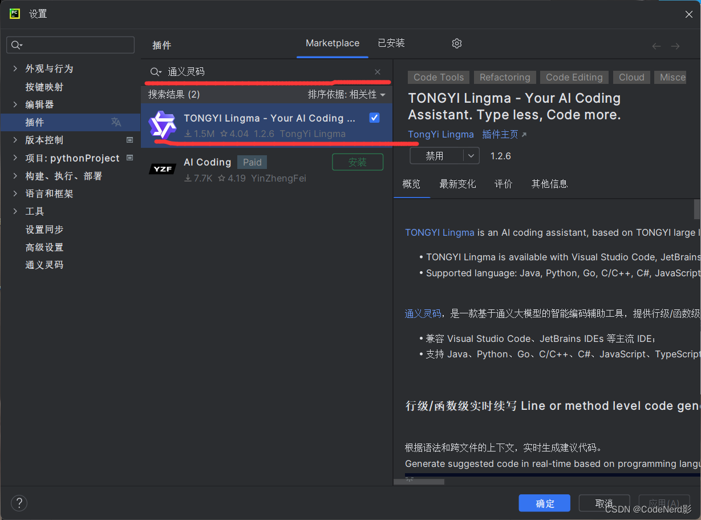701x520 pixels.
Task: Select the AI Coding plugin row
Action: (267, 170)
